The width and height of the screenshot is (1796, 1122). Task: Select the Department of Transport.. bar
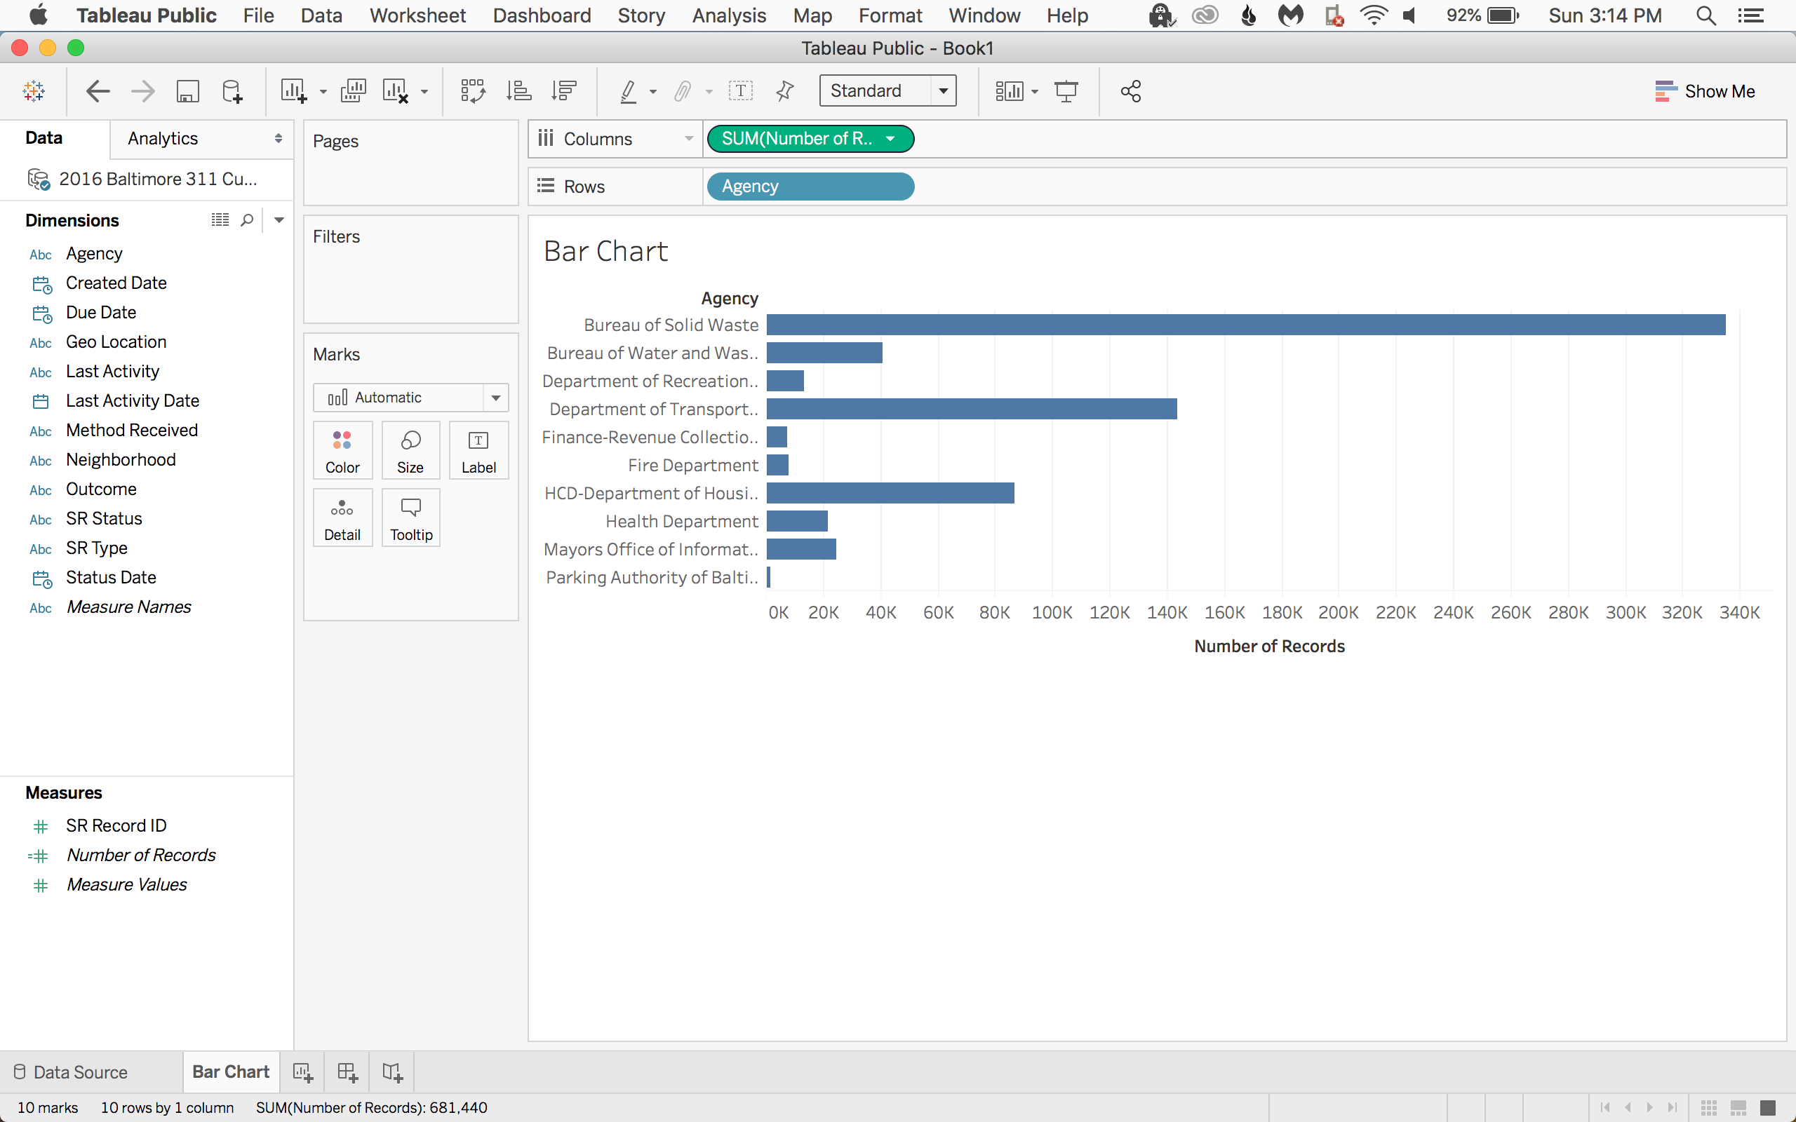972,409
